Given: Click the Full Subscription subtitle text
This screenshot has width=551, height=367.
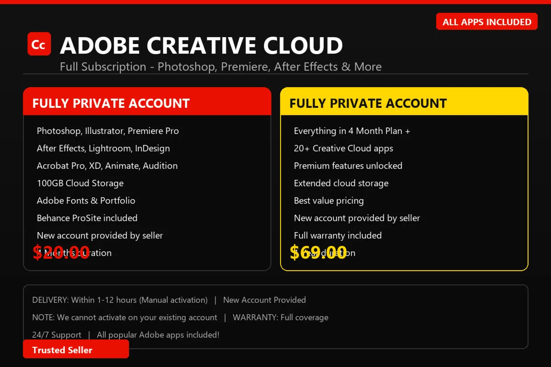Looking at the screenshot, I should coord(220,67).
